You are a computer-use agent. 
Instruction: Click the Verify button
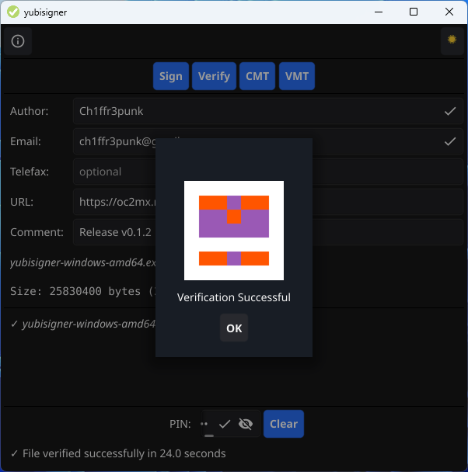(x=214, y=76)
